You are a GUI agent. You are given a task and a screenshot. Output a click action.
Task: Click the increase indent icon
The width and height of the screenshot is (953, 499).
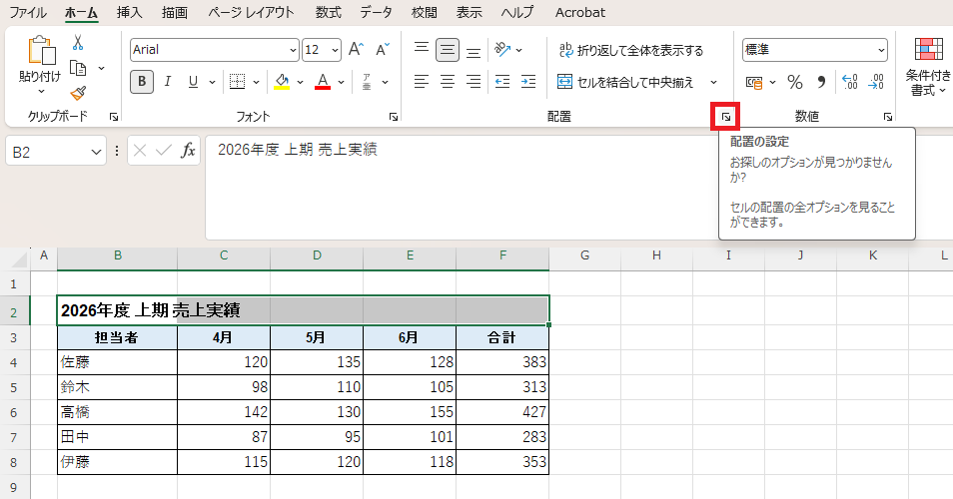tap(528, 82)
